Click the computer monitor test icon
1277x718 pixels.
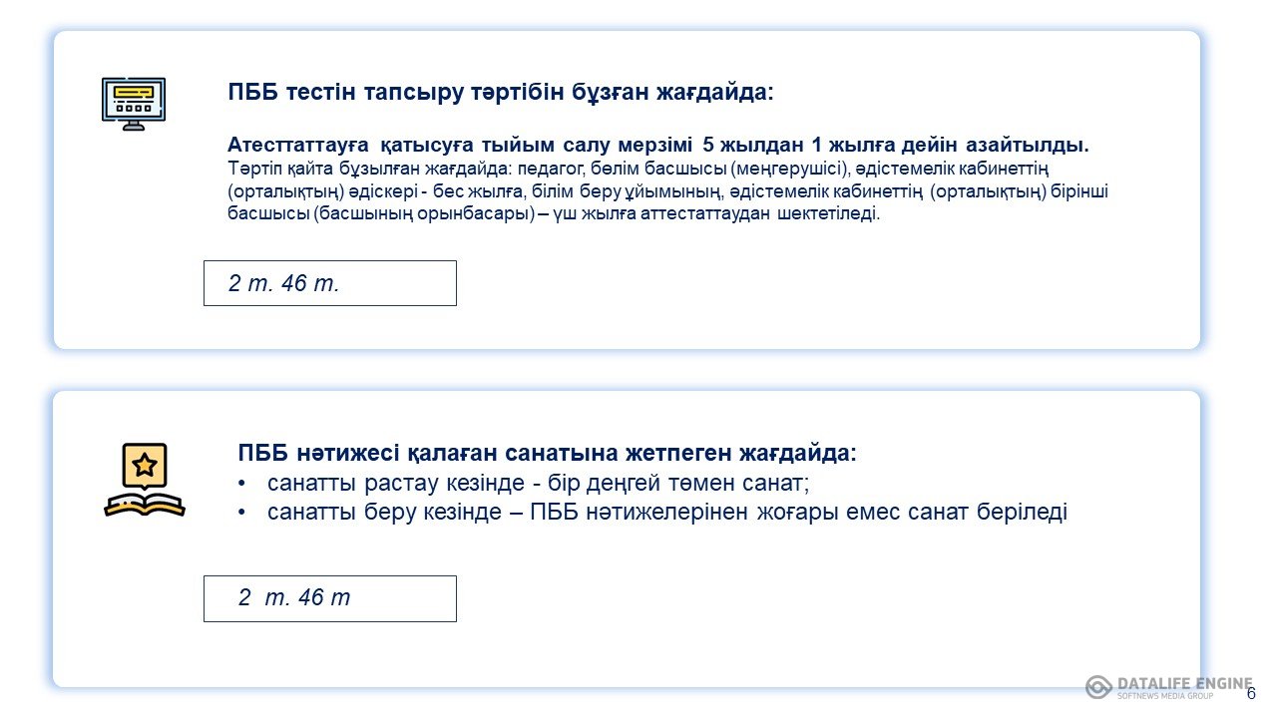(x=134, y=104)
